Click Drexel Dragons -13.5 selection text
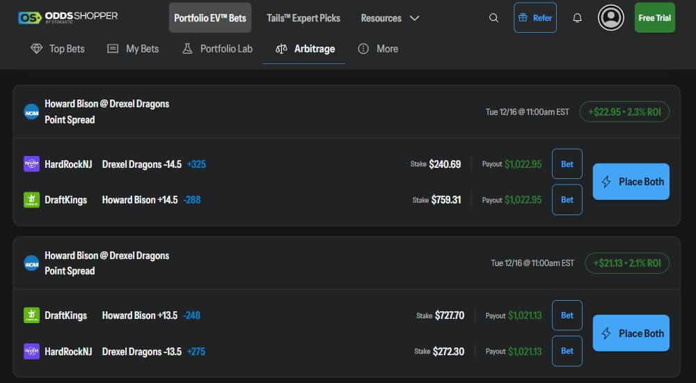Screen dimensions: 696x383 [x=141, y=352]
